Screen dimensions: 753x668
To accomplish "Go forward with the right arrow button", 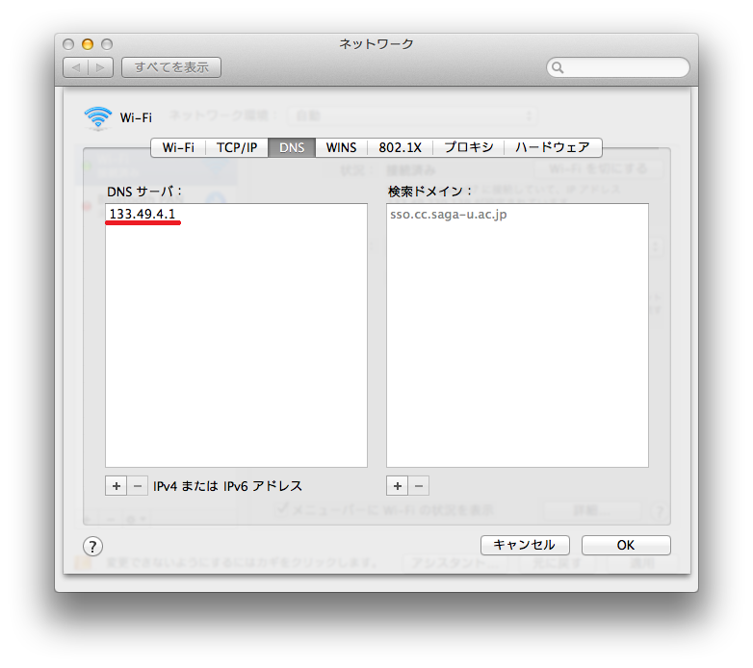I will (101, 67).
